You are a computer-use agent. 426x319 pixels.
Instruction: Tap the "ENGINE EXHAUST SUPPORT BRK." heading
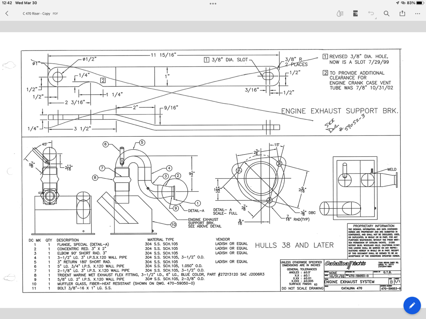point(340,111)
